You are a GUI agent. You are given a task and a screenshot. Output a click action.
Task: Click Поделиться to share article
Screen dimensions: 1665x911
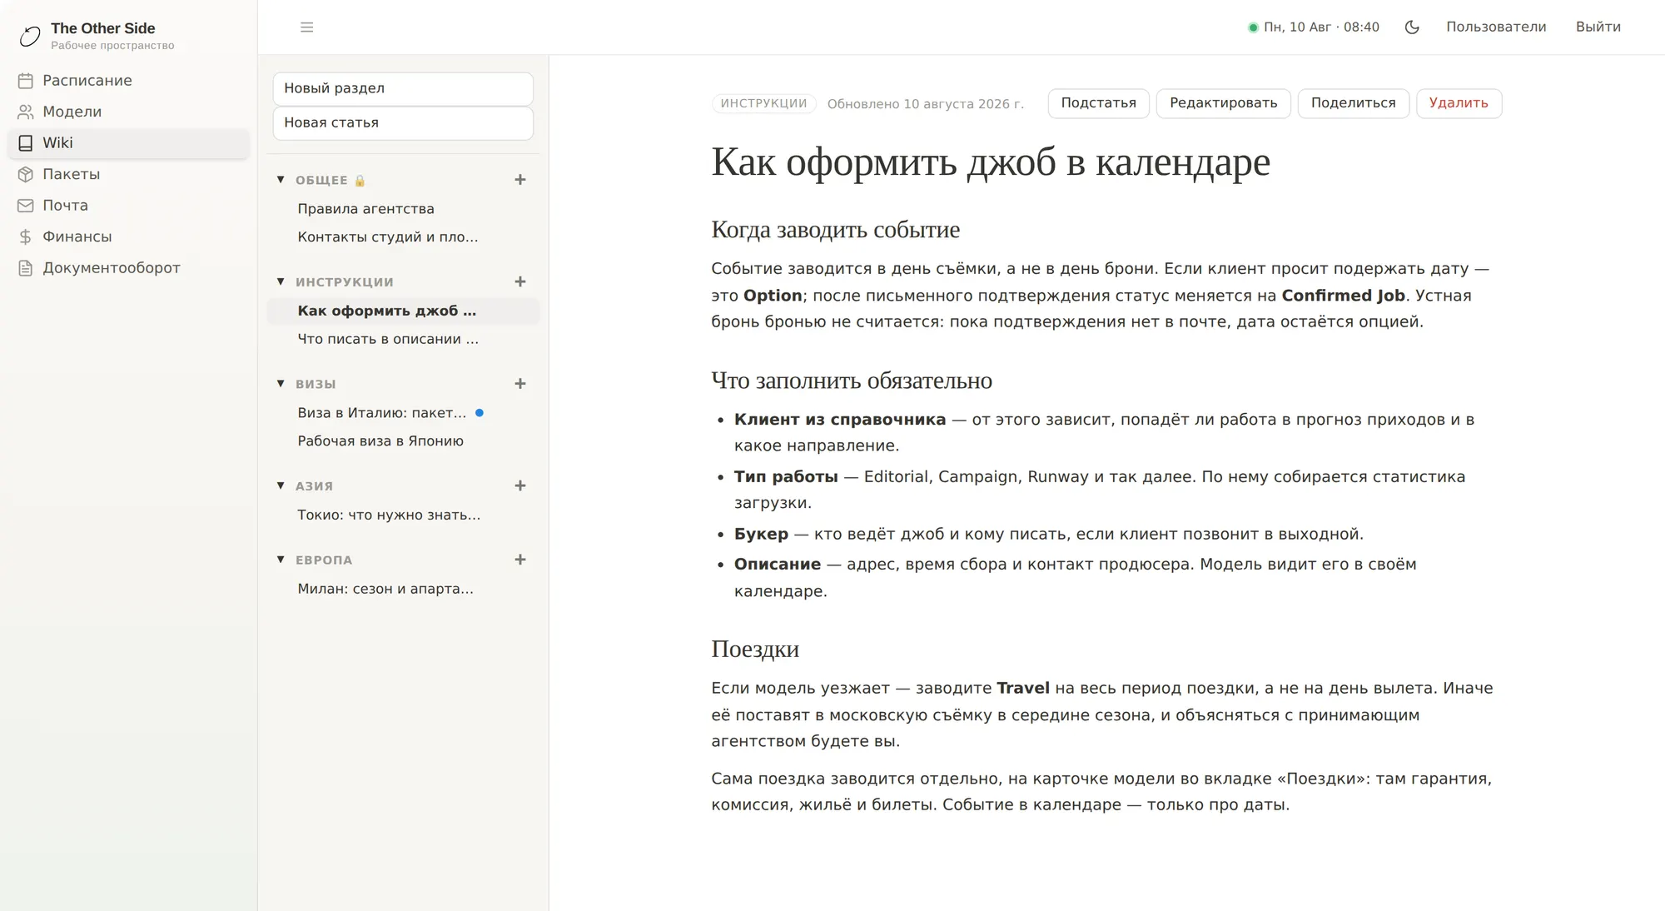coord(1353,103)
